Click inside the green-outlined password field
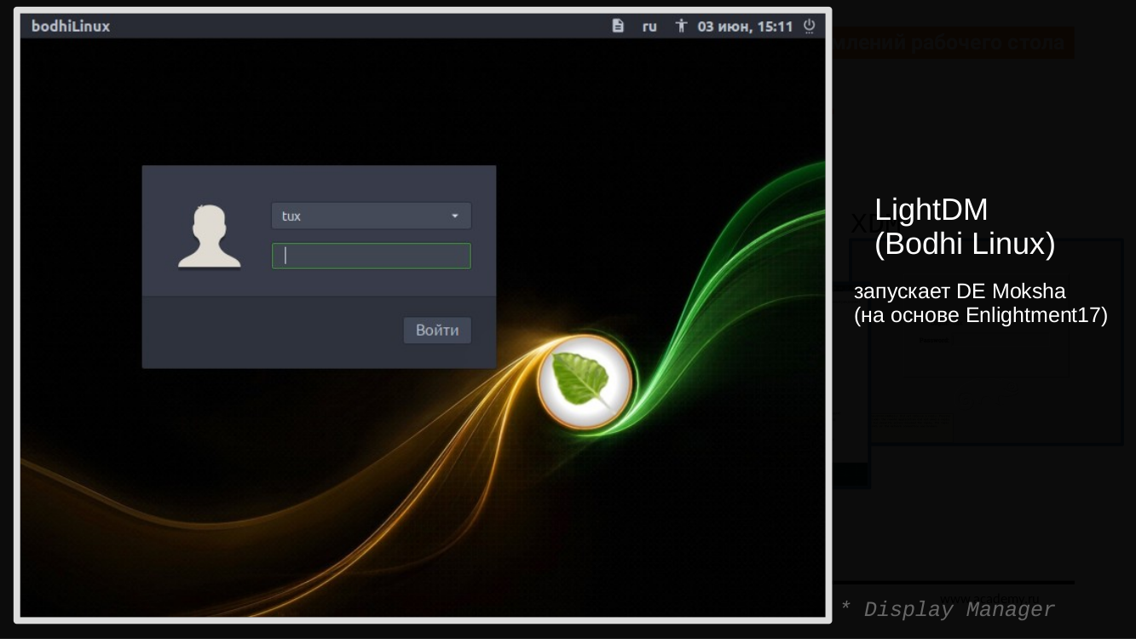1136x639 pixels. coord(371,256)
